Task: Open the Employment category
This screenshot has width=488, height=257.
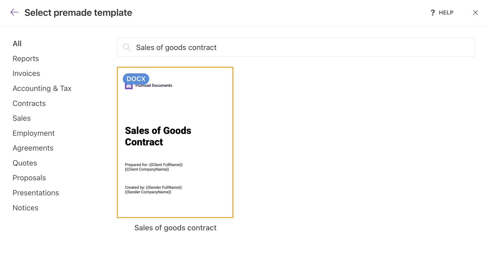Action: [33, 133]
